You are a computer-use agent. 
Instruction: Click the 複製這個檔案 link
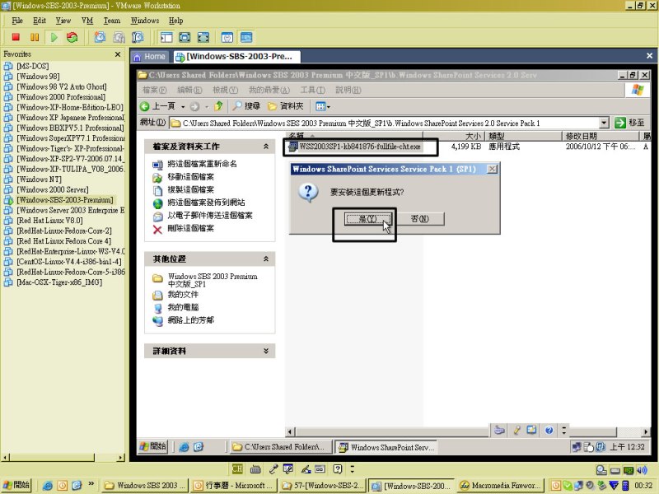(x=191, y=190)
